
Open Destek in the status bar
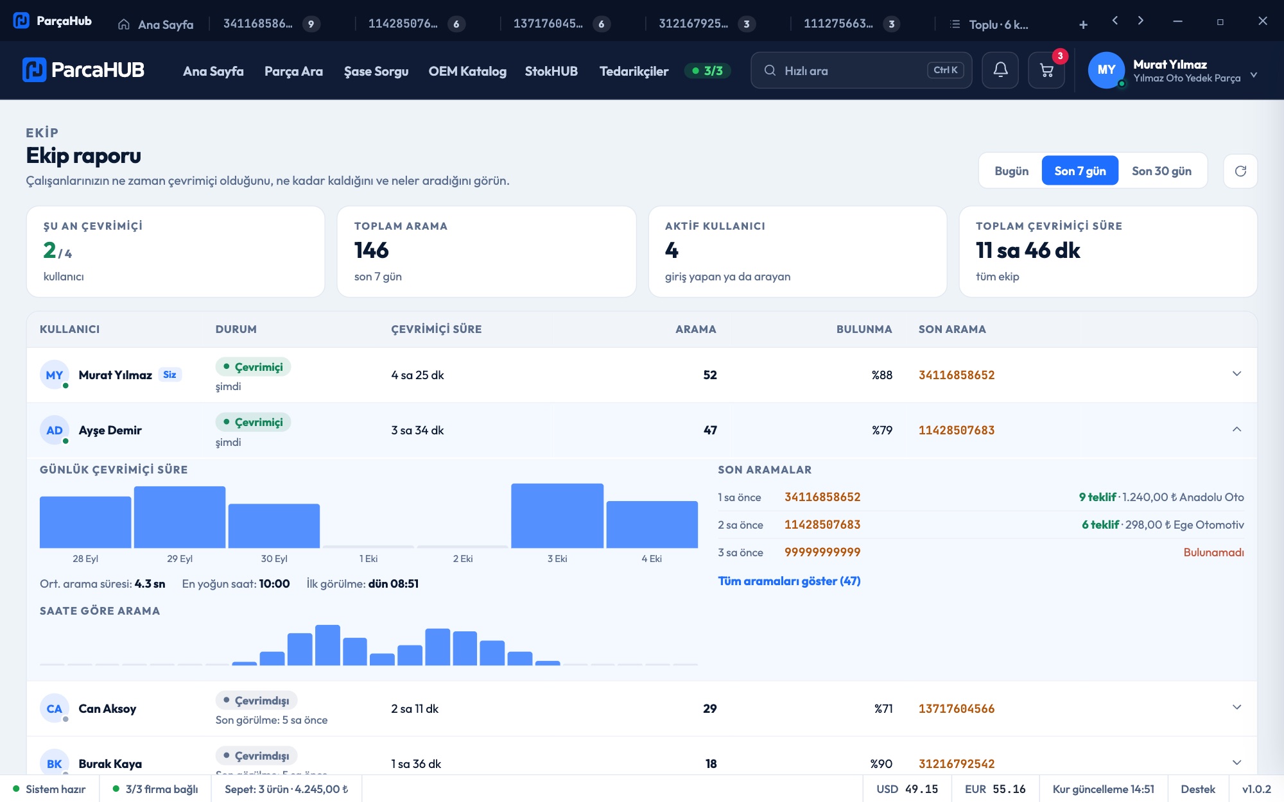pos(1198,789)
